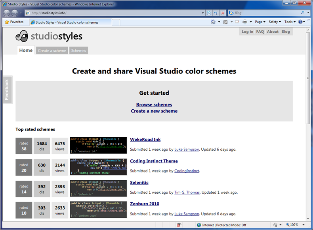Open a new blank tab
This screenshot has height=230, width=313.
point(116,22)
